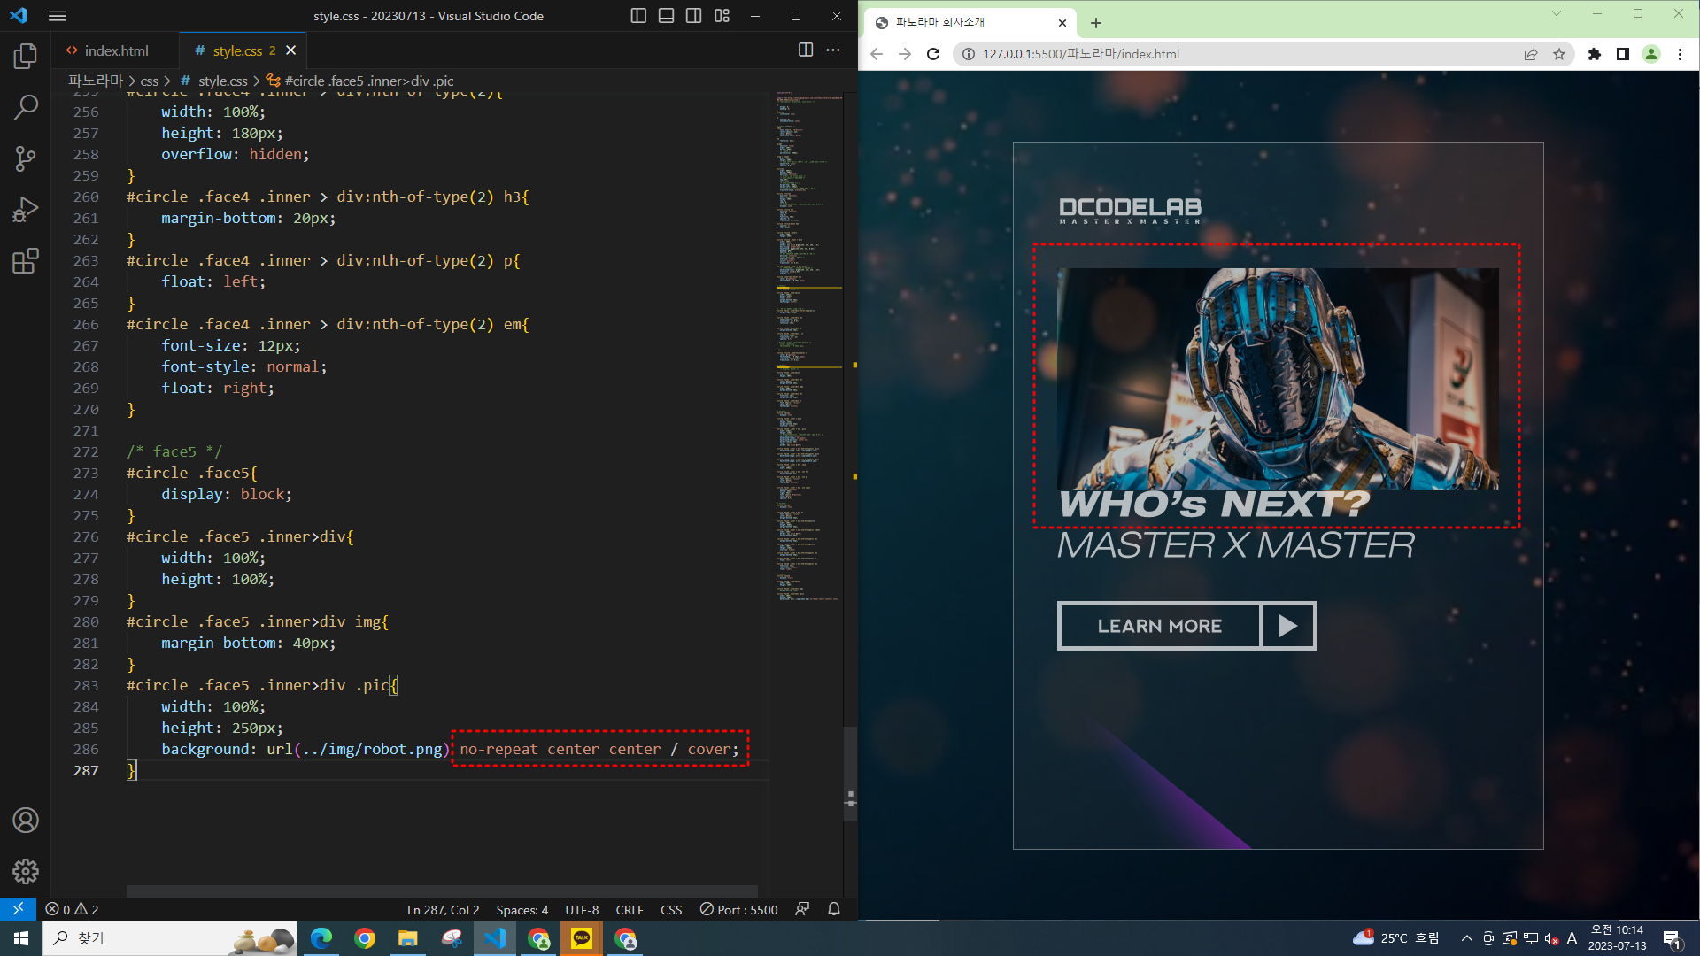The image size is (1700, 956).
Task: Toggle the bottom panel layout button
Action: click(666, 16)
